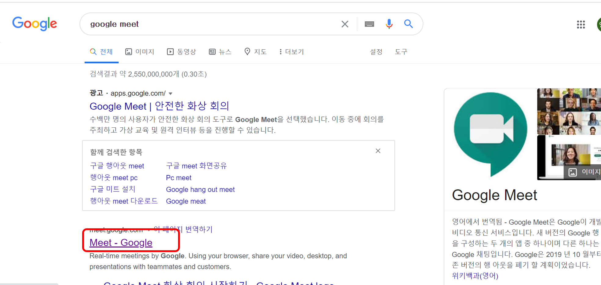
Task: Open 설정 settings
Action: click(376, 52)
